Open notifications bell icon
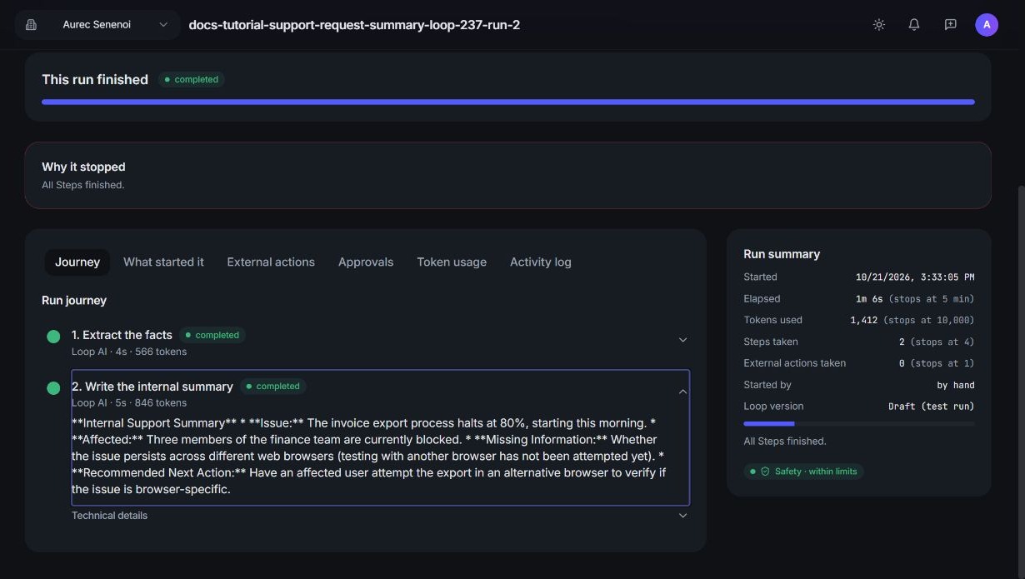 pos(914,25)
